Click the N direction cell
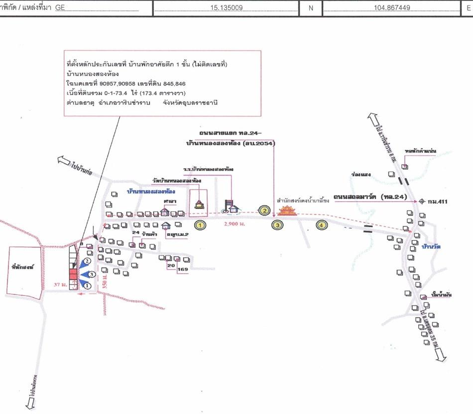 click(x=311, y=8)
